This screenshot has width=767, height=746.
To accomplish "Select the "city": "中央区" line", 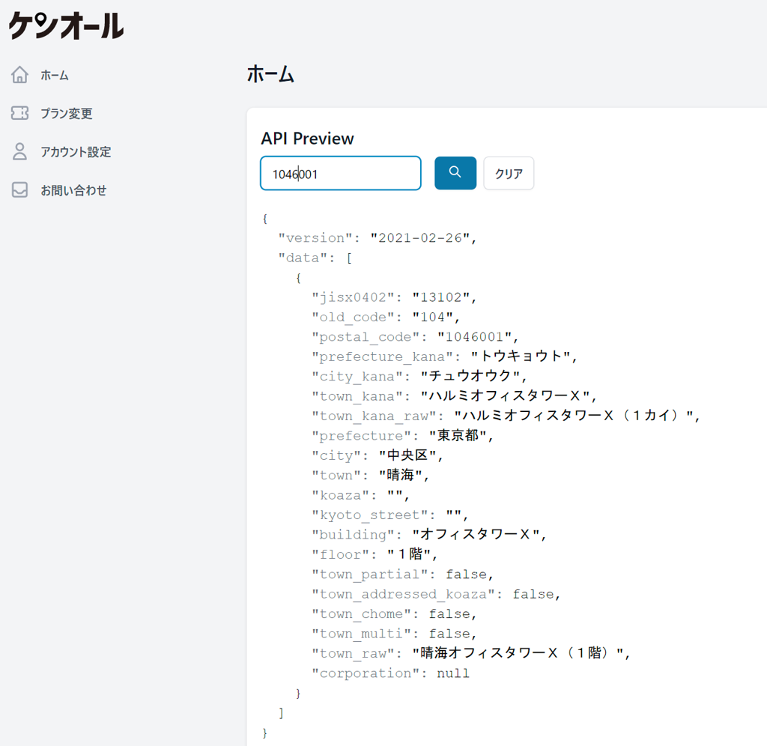I will [378, 455].
